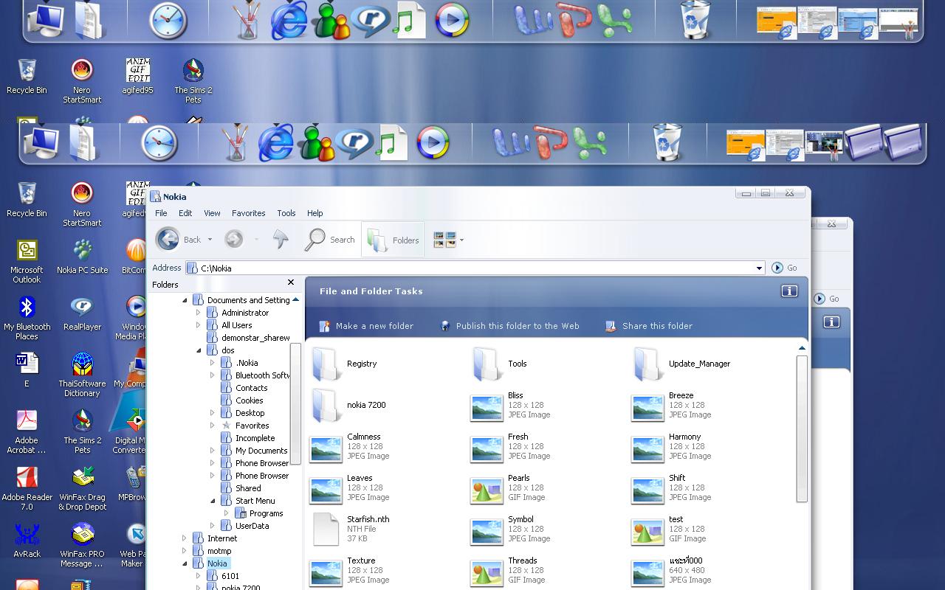Expand the All Users tree node
Viewport: 945px width, 590px height.
(199, 325)
